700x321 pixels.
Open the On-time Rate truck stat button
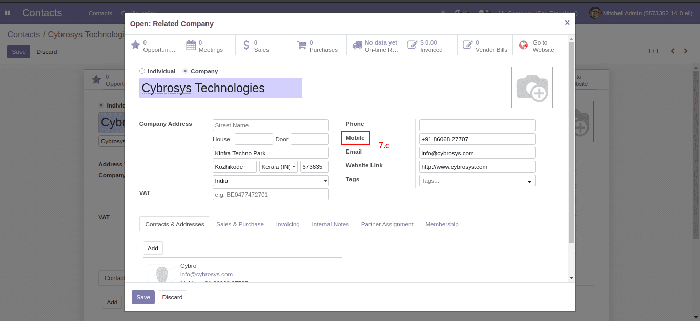pos(374,45)
